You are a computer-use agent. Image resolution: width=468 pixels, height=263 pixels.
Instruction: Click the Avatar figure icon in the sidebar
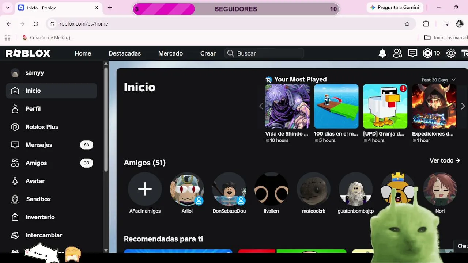point(15,181)
